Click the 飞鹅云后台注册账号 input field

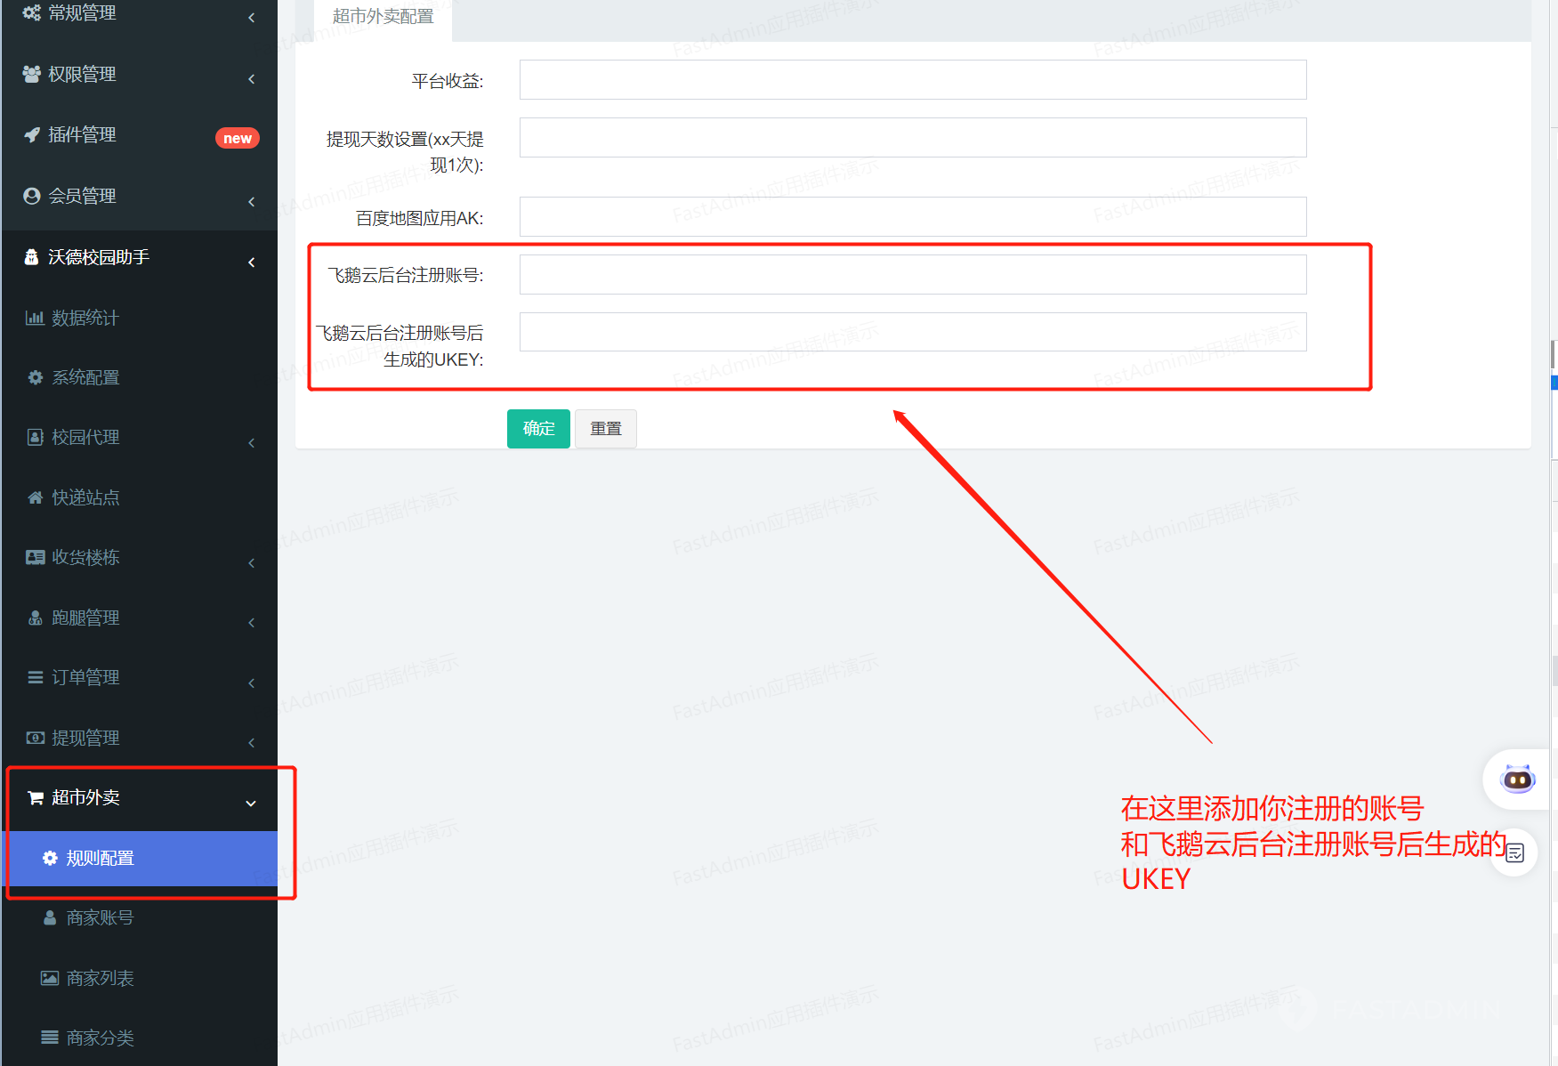[x=912, y=275]
